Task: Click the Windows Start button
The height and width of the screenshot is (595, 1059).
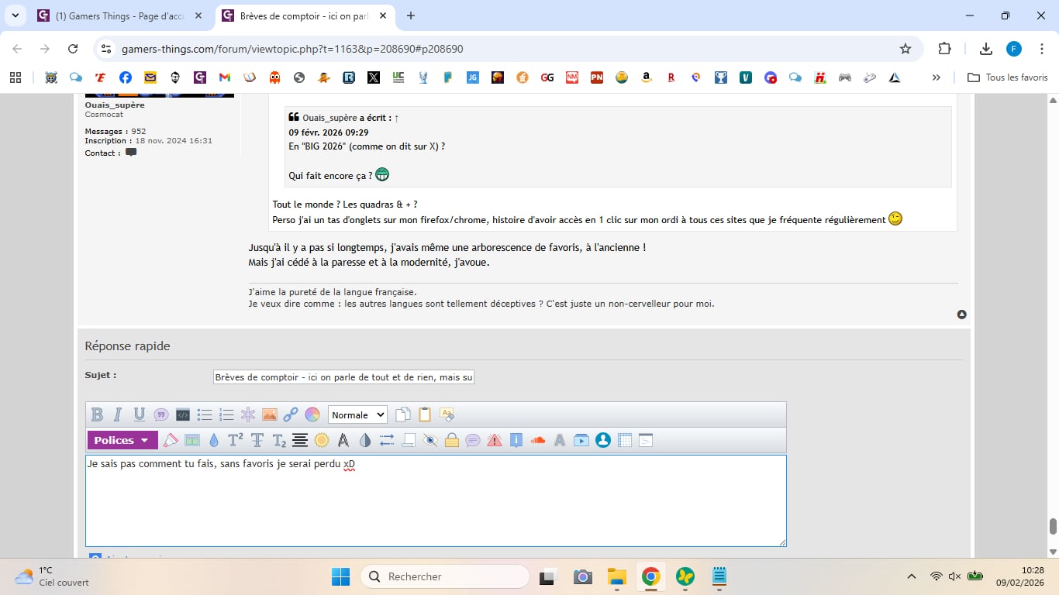Action: click(x=340, y=576)
